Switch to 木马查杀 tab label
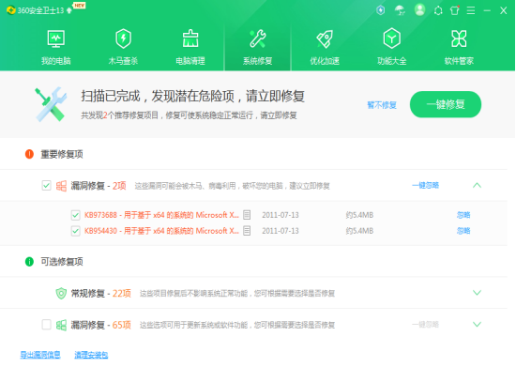Viewport: 516px width, 367px height. (x=124, y=61)
